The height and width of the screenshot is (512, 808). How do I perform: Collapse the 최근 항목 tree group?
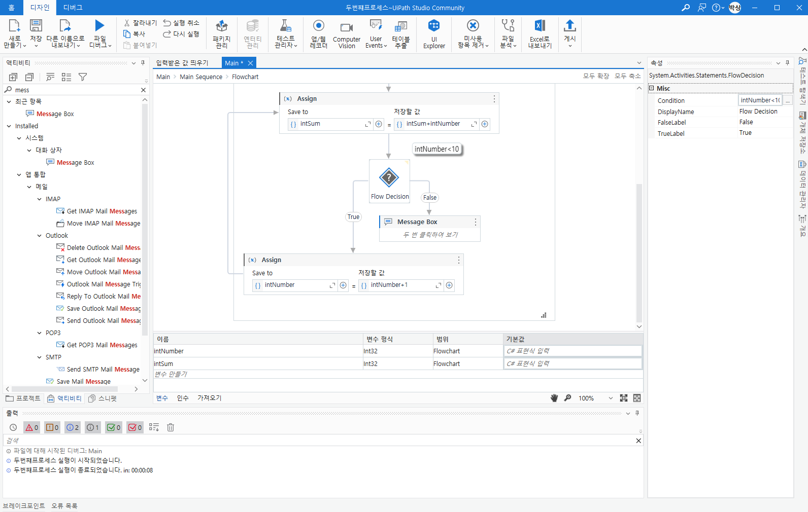point(9,101)
